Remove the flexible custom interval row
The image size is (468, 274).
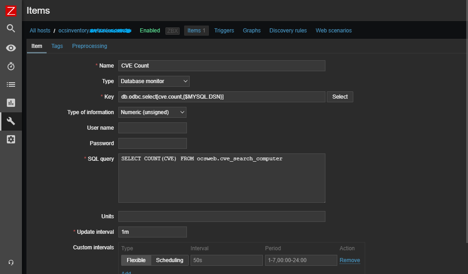click(350, 260)
